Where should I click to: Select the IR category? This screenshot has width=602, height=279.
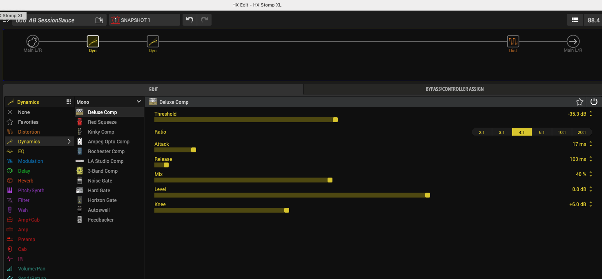(x=40, y=259)
